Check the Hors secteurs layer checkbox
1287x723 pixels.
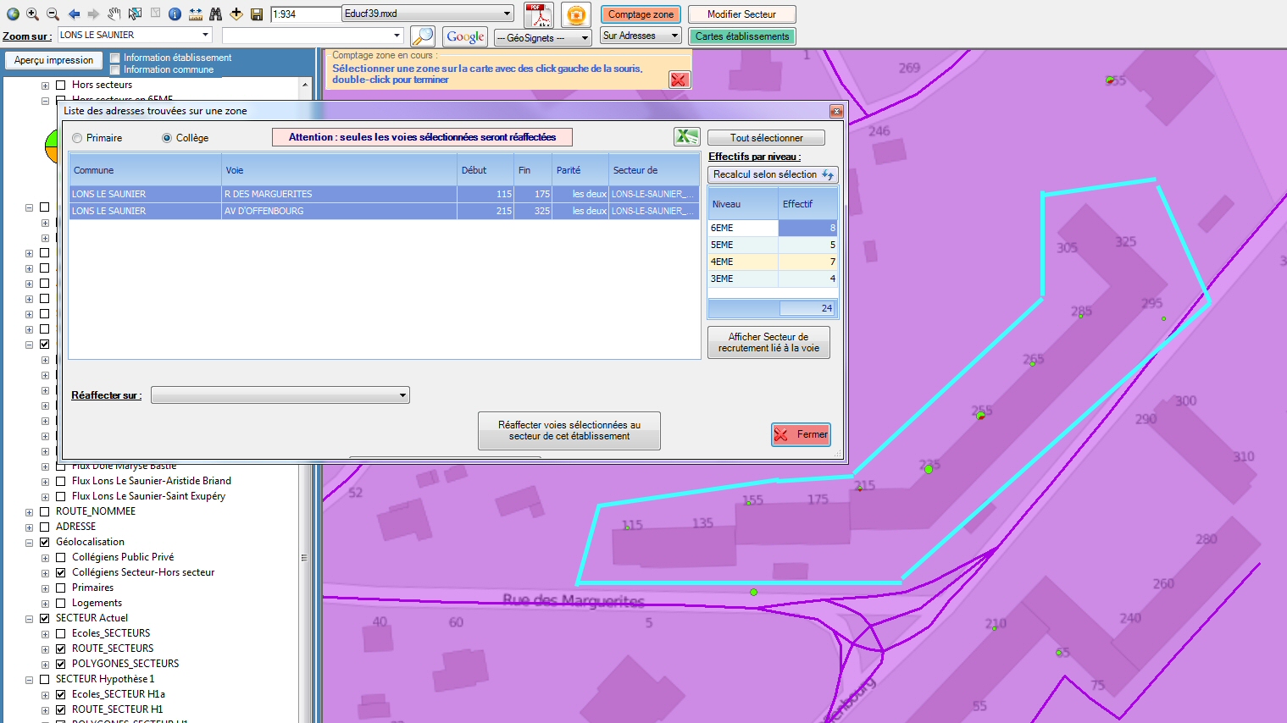(61, 85)
